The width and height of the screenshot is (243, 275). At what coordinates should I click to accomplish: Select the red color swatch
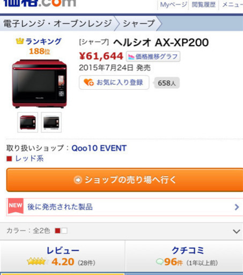[58, 231]
